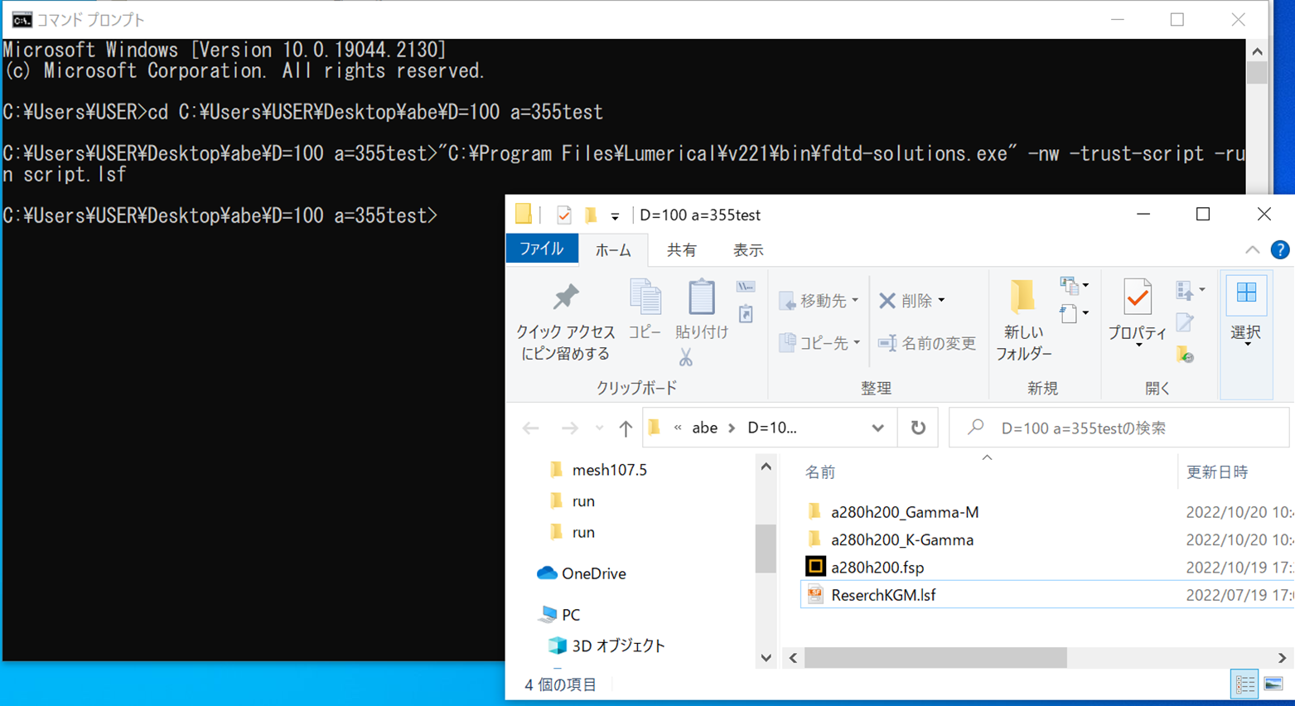1295x706 pixels.
Task: Open the Open-with dropdown in 開く group
Action: pos(1190,290)
